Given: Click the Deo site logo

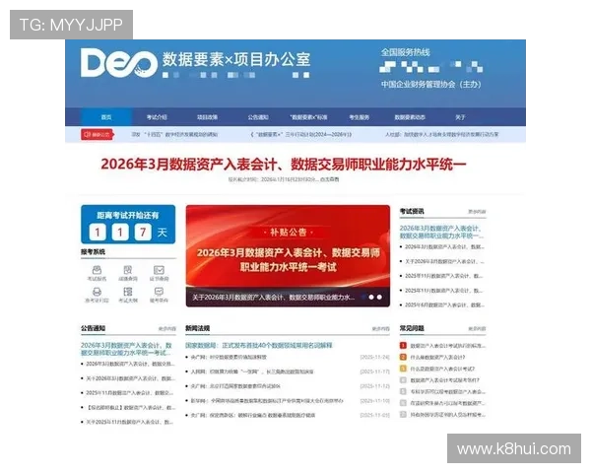Looking at the screenshot, I should (x=119, y=63).
